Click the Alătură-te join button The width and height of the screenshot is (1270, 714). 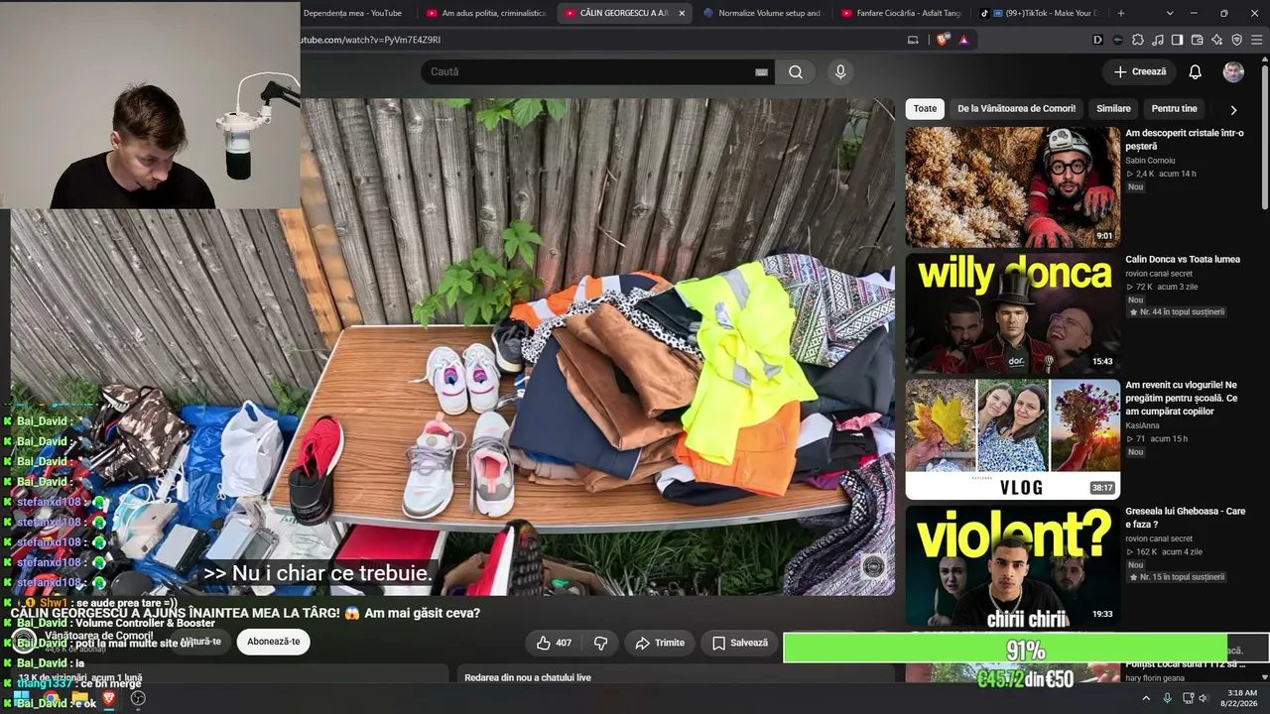click(201, 642)
